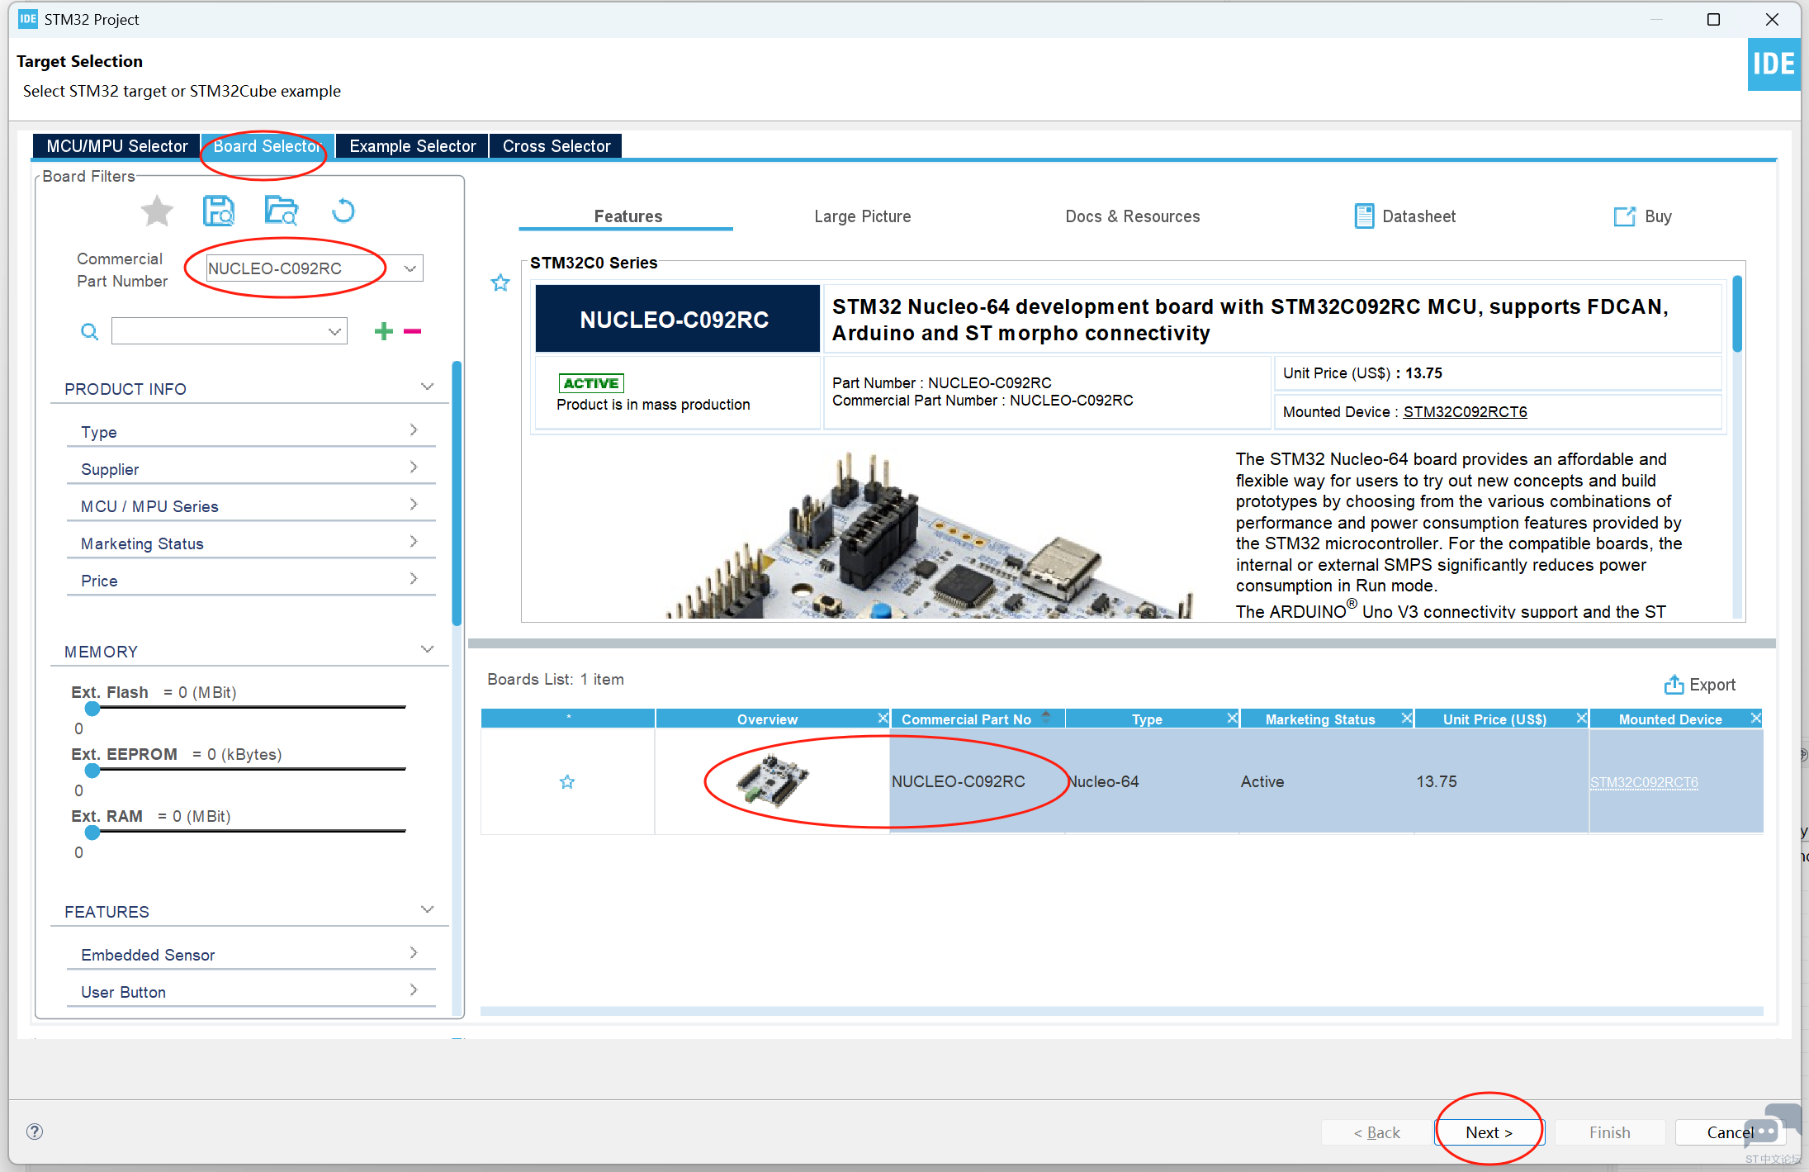
Task: Remove the Mounted Device column
Action: [x=1756, y=718]
